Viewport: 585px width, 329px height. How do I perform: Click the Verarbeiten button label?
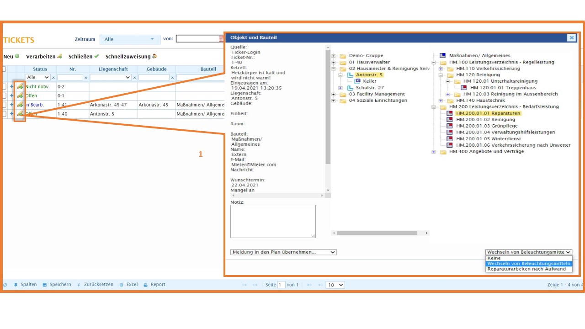coord(41,57)
